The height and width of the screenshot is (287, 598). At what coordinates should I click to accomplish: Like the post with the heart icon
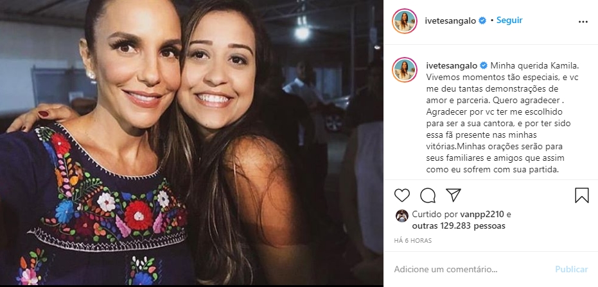(x=402, y=195)
